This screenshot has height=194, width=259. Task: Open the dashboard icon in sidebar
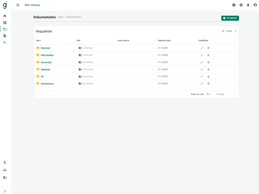tap(5, 22)
